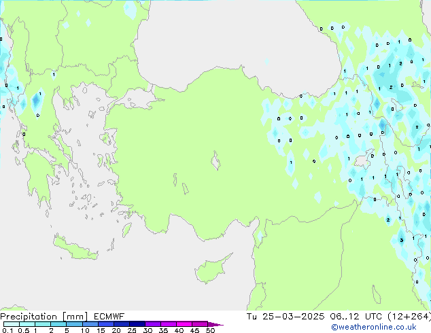The image size is (431, 333).
Task: Click the 0.5–1 mm legend color swatch
Action: tap(27, 324)
